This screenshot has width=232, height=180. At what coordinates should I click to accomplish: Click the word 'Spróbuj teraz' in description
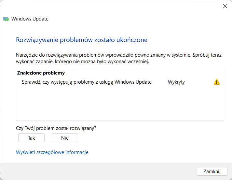pyautogui.click(x=207, y=55)
